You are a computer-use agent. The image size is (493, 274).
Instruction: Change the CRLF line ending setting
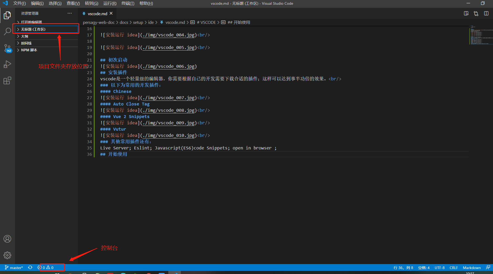click(453, 267)
